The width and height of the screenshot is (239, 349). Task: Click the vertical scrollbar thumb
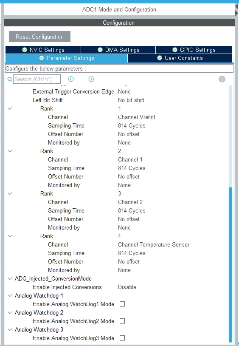pos(231,265)
